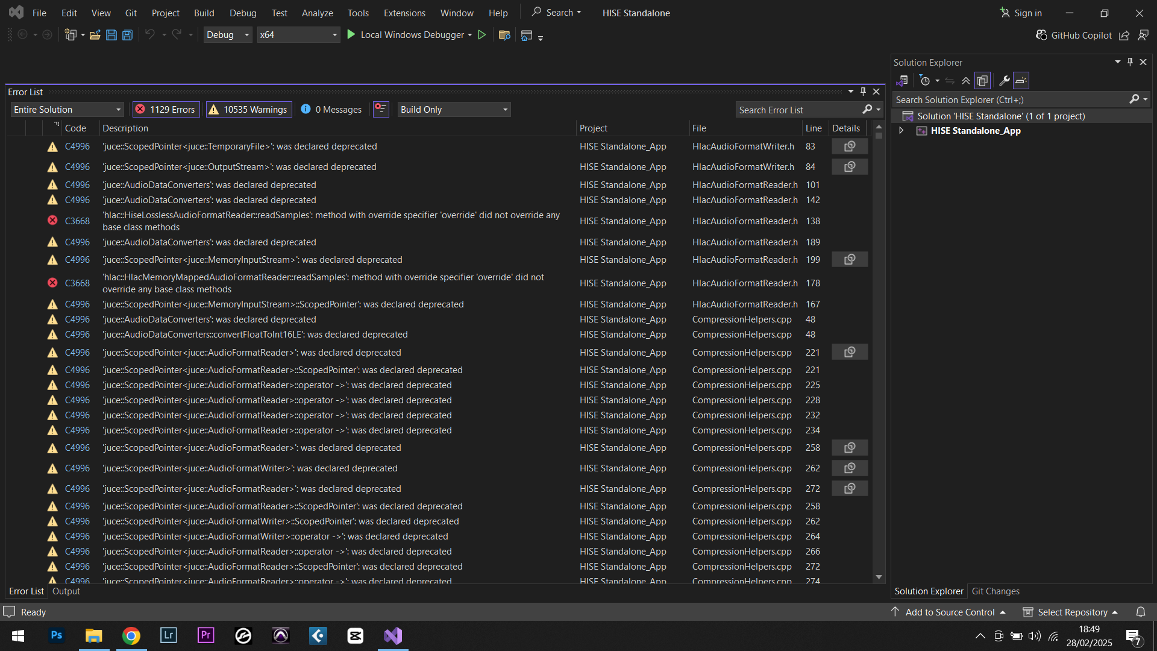Click the Search button in title bar
The image size is (1157, 651).
(x=556, y=13)
